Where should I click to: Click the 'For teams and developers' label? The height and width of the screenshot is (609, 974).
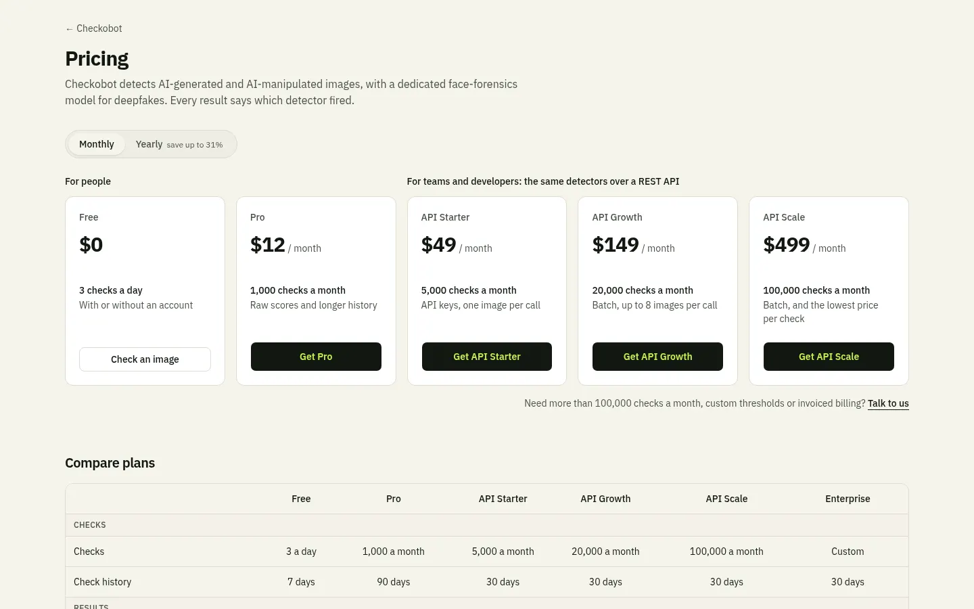[x=543, y=181]
